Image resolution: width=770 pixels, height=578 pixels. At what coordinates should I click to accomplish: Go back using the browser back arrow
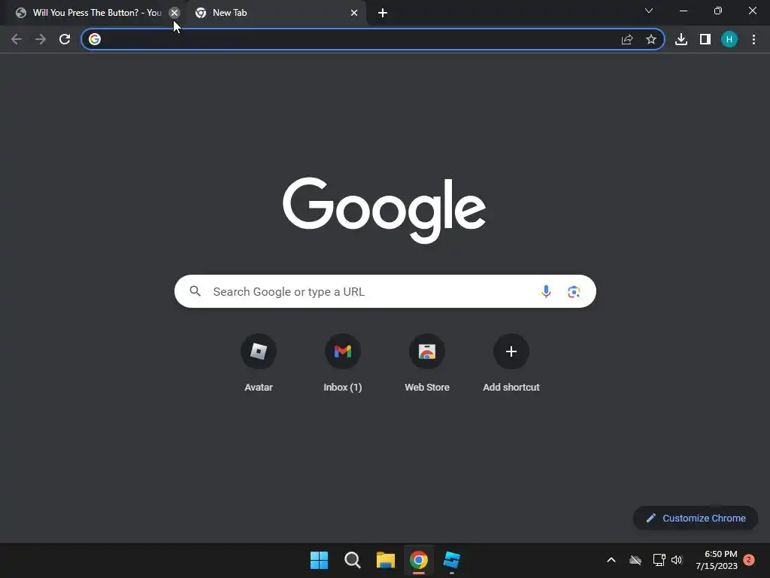(17, 39)
